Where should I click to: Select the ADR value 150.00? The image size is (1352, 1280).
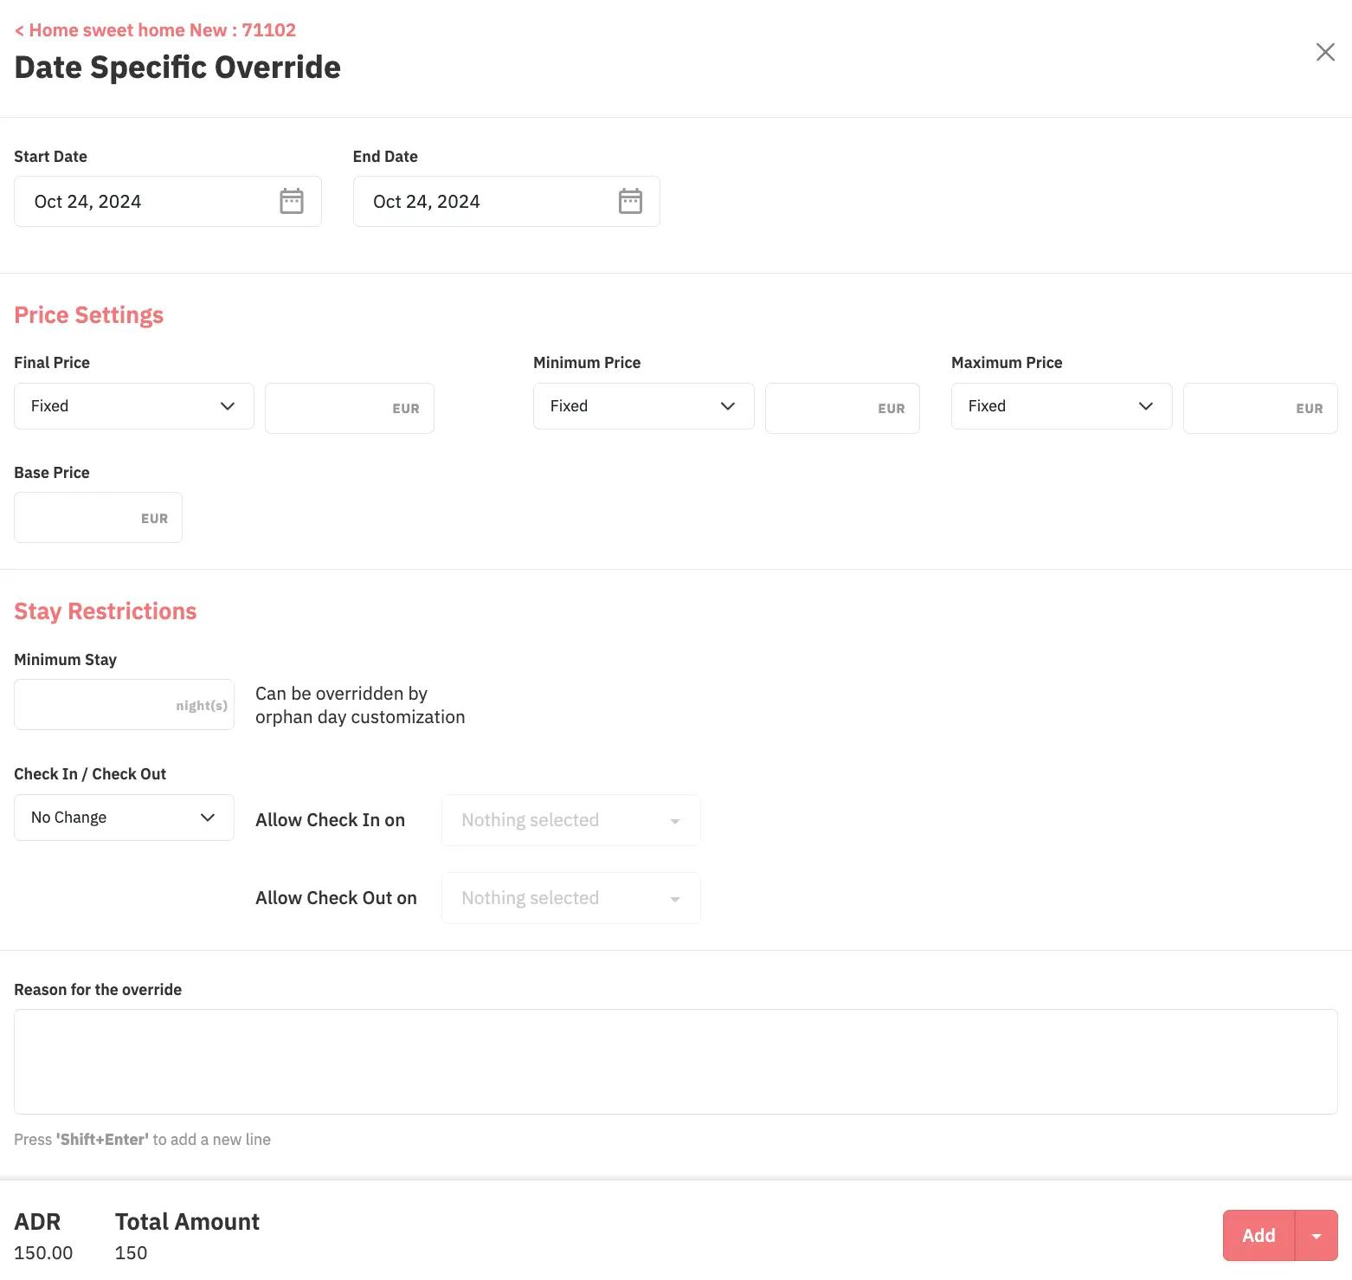point(43,1253)
